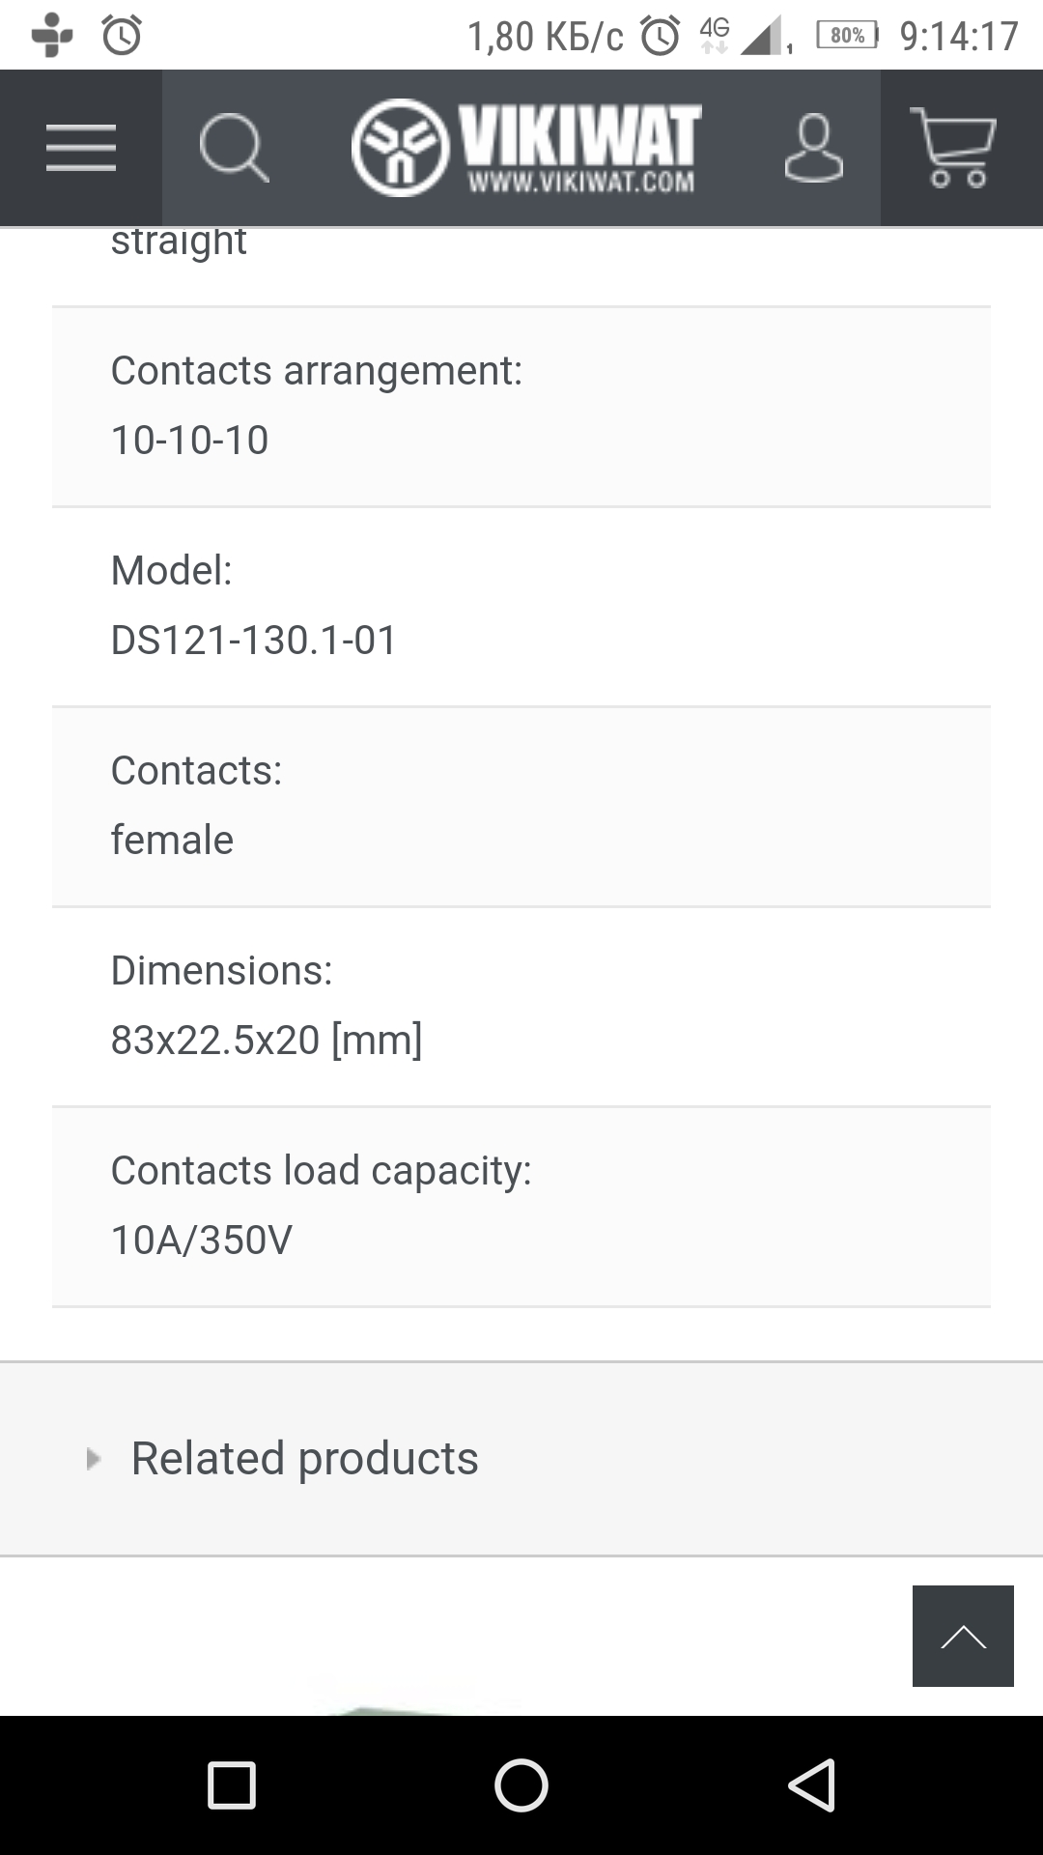Open the hamburger navigation menu

click(81, 148)
